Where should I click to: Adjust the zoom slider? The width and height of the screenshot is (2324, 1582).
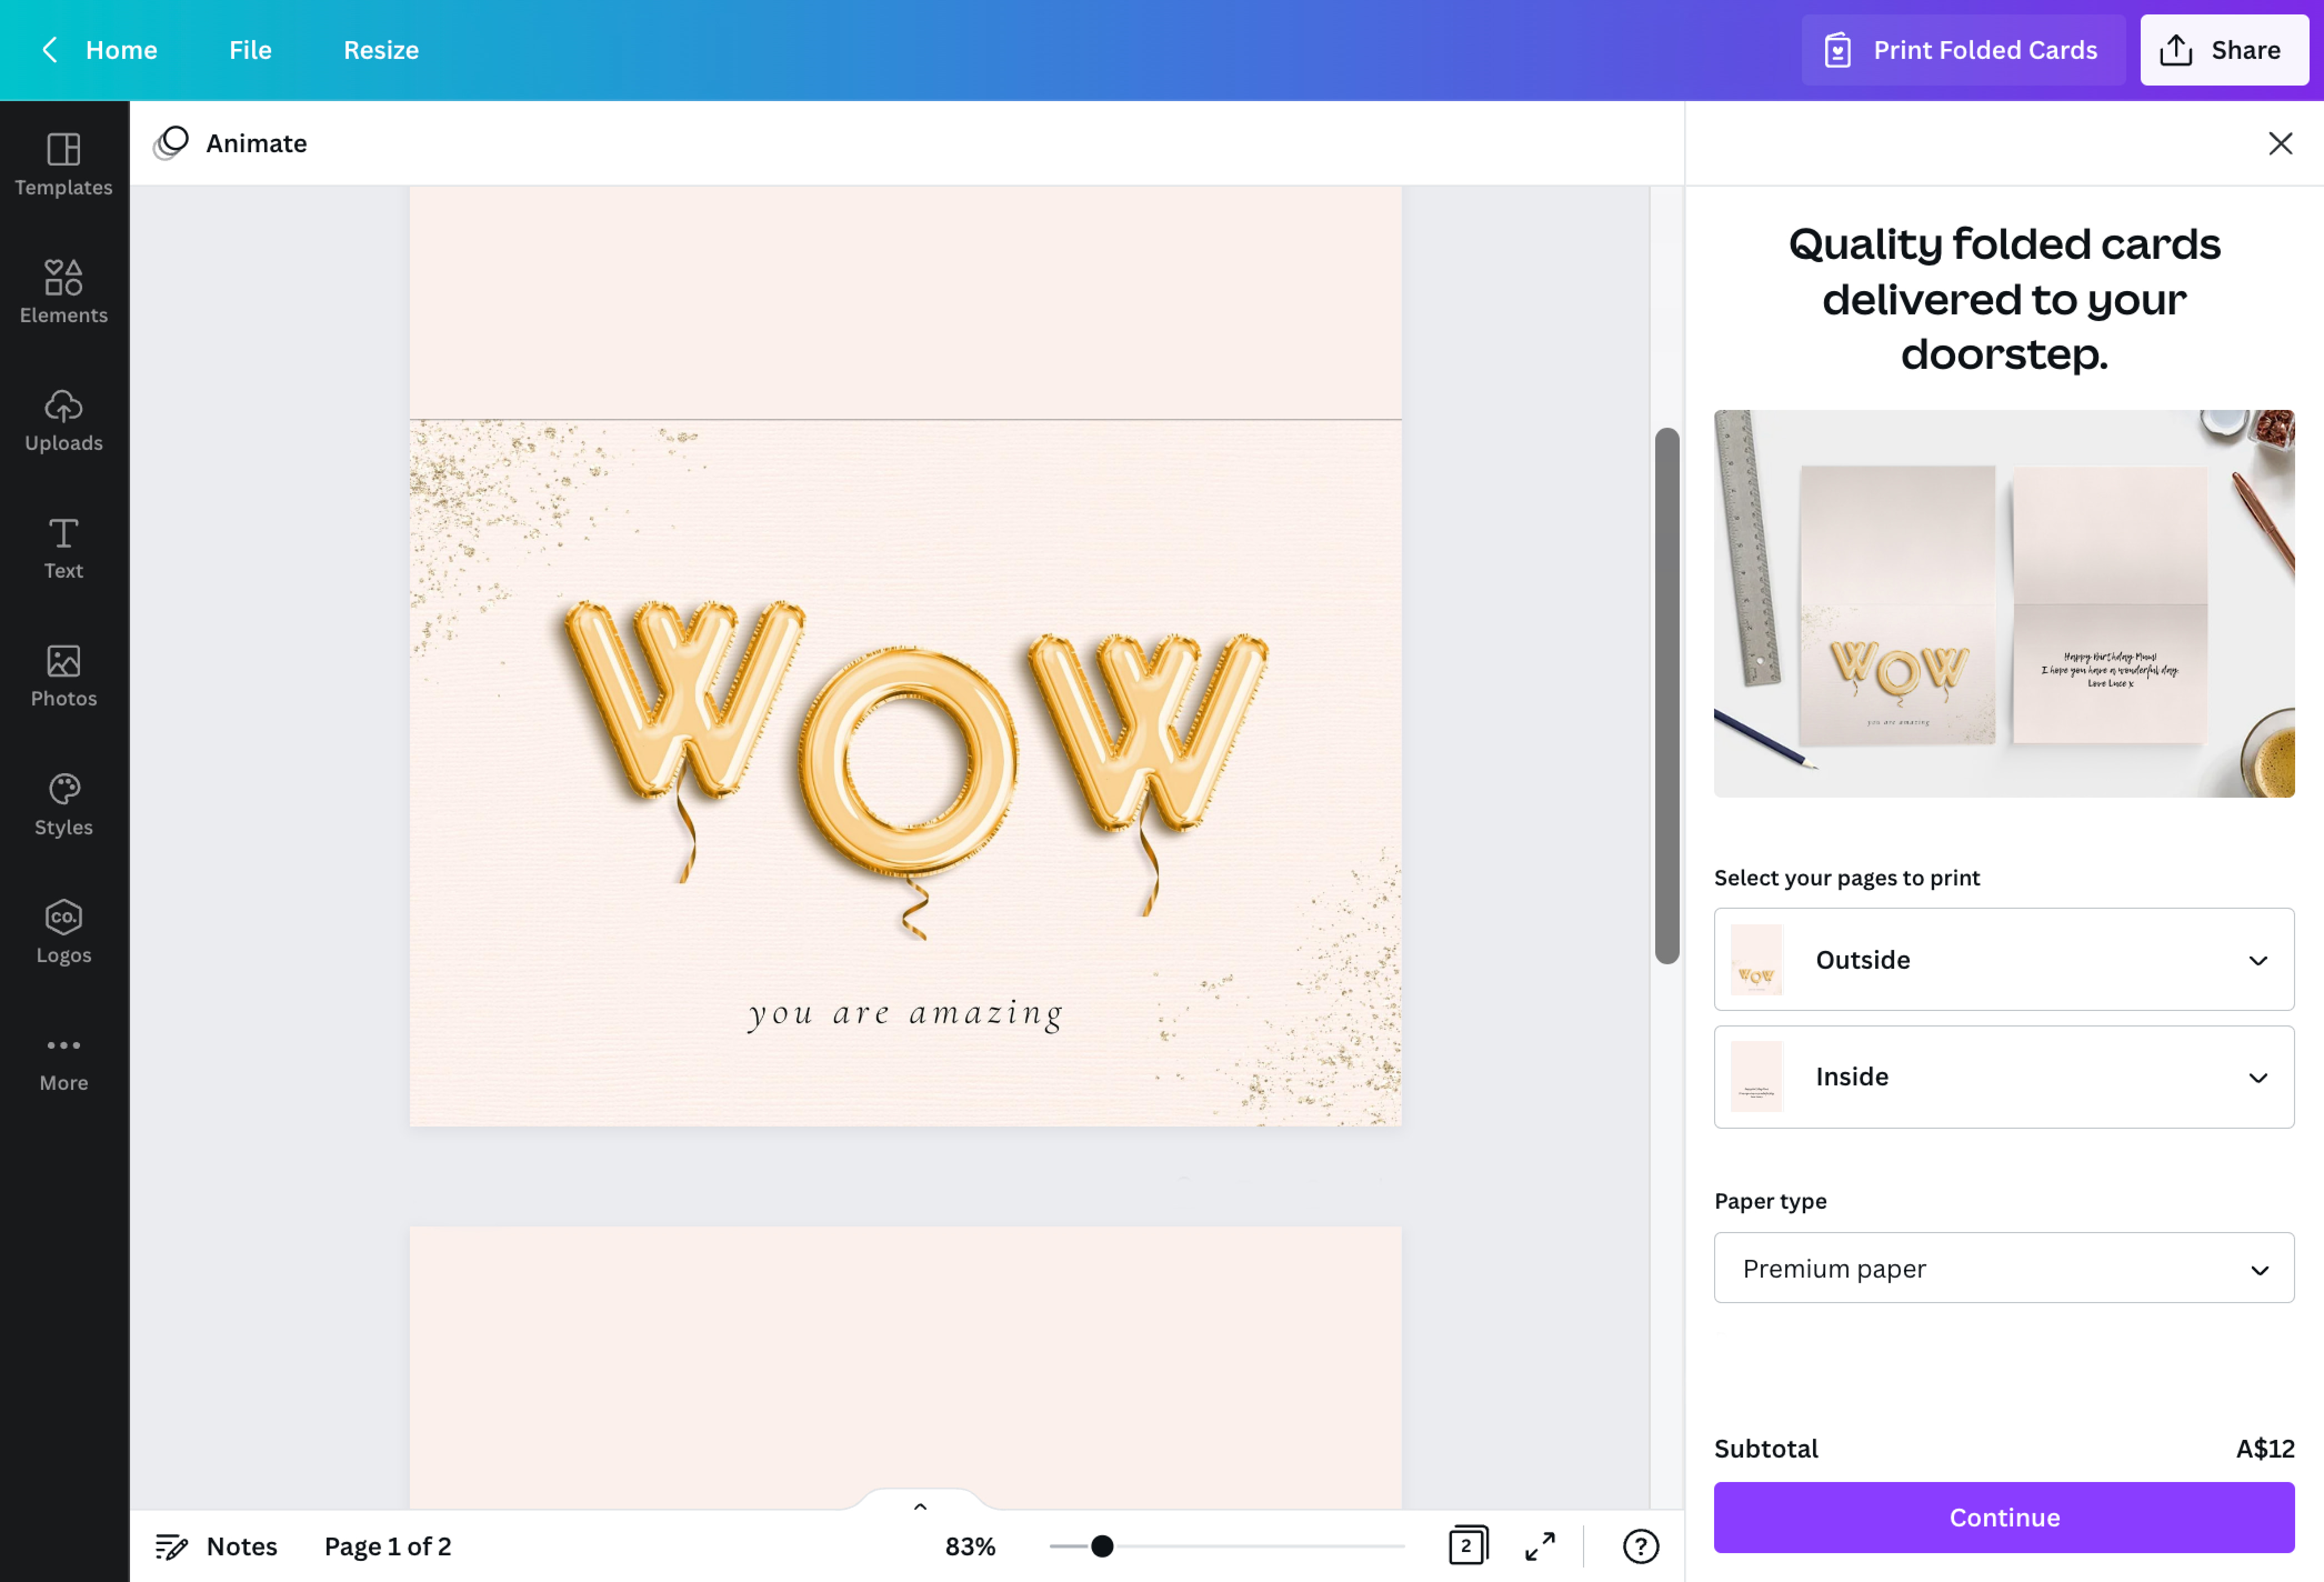pyautogui.click(x=1101, y=1546)
